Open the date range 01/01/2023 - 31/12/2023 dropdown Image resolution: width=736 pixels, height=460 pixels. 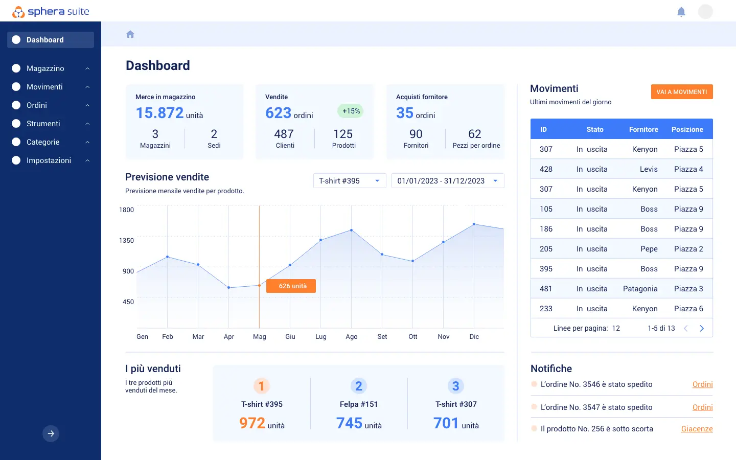pyautogui.click(x=448, y=181)
